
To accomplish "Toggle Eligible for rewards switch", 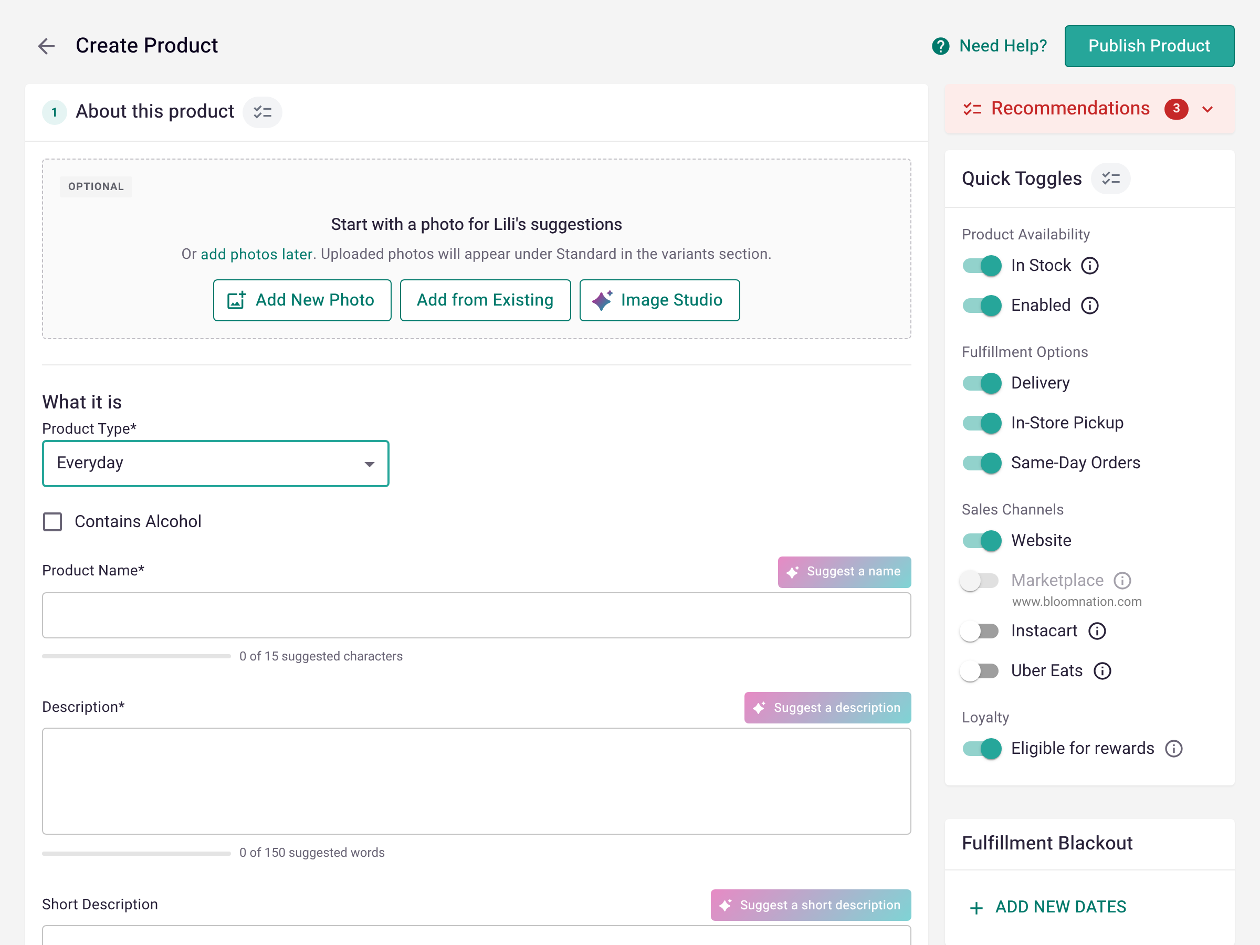I will (982, 749).
